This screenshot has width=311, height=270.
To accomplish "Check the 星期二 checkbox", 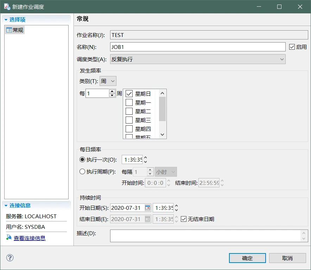I will point(129,111).
